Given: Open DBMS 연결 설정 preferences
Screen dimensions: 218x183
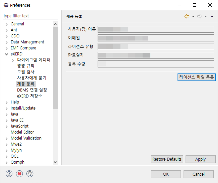Looking at the screenshot, I should click(x=32, y=90).
